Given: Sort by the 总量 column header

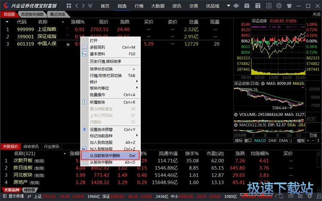Looking at the screenshot, I should [x=194, y=22].
